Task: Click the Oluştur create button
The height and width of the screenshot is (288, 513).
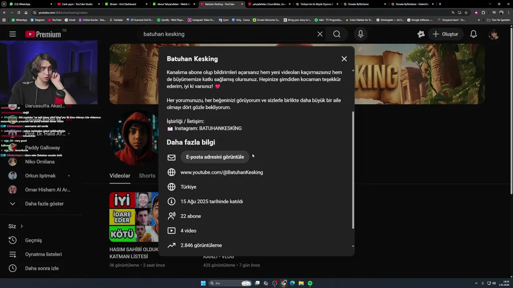Action: 445,34
